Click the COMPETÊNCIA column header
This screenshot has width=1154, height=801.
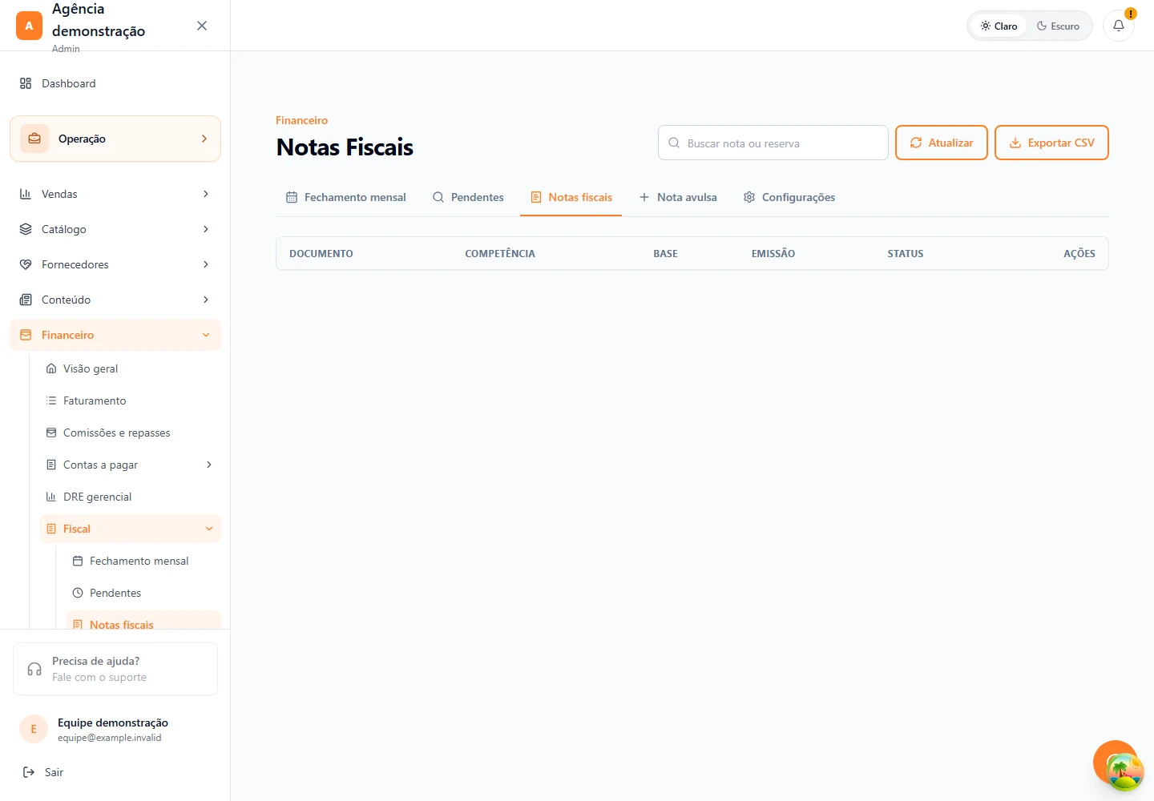tap(500, 253)
